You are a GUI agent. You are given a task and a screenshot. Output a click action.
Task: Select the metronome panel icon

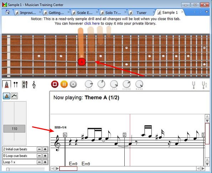6,85
